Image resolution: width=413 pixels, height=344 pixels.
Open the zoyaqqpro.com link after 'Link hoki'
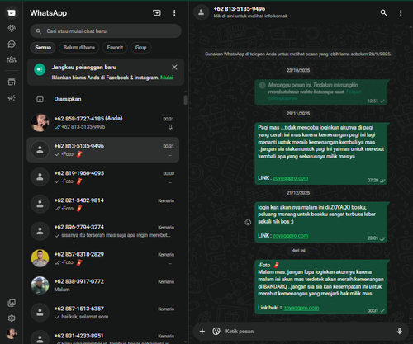click(x=301, y=308)
